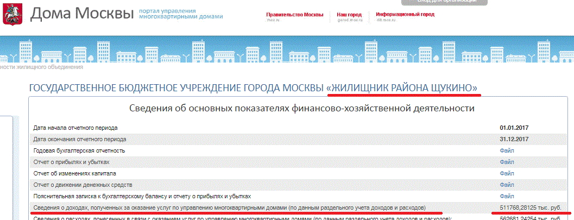Click the Отчет о движении денежных средств label
574x220 pixels.
[83, 185]
